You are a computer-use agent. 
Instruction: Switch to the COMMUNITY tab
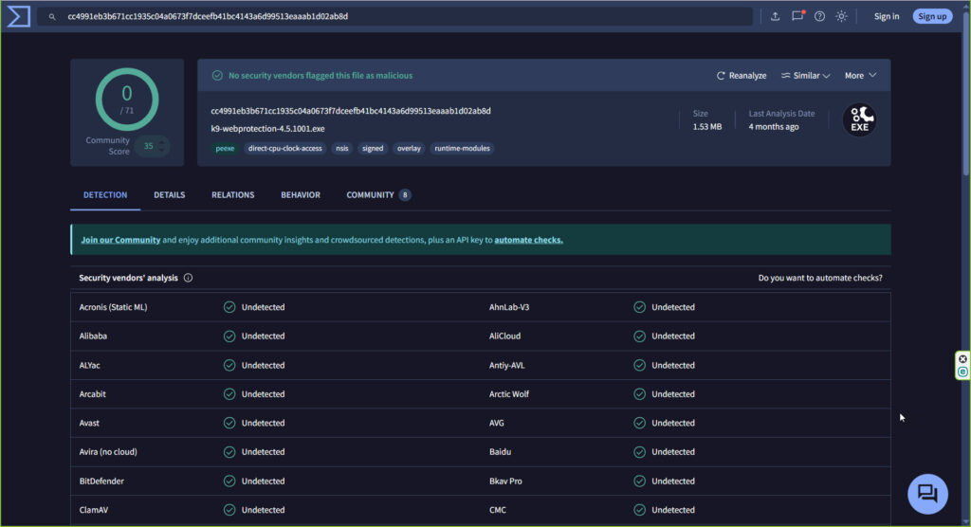pos(377,195)
